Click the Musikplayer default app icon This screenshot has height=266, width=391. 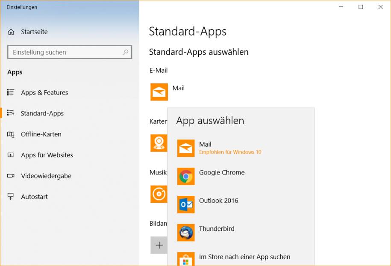tap(159, 194)
